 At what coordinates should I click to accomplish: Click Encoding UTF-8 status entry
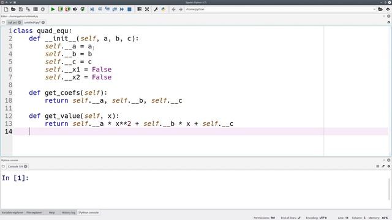click(x=316, y=218)
